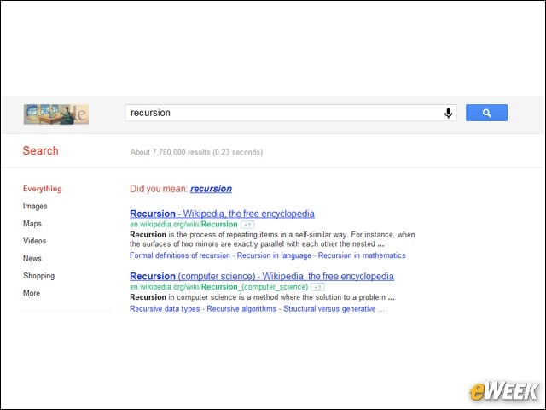Viewport: 546px width, 410px height.
Task: Open Recursion - Wikipedia result title
Action: click(x=222, y=214)
